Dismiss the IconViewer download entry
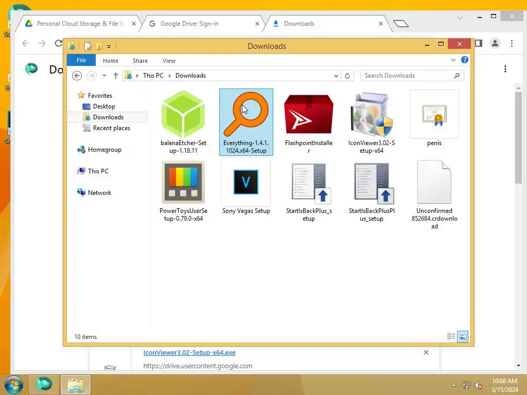Viewport: 527px width, 395px height. coord(426,352)
